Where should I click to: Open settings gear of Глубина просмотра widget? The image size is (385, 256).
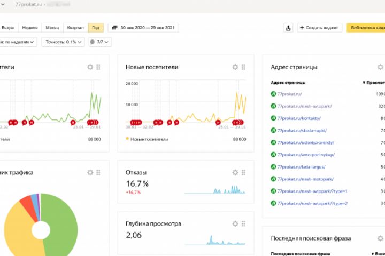235,223
